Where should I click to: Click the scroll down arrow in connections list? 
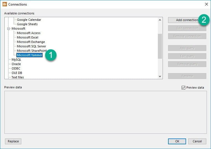pyautogui.click(x=160, y=76)
